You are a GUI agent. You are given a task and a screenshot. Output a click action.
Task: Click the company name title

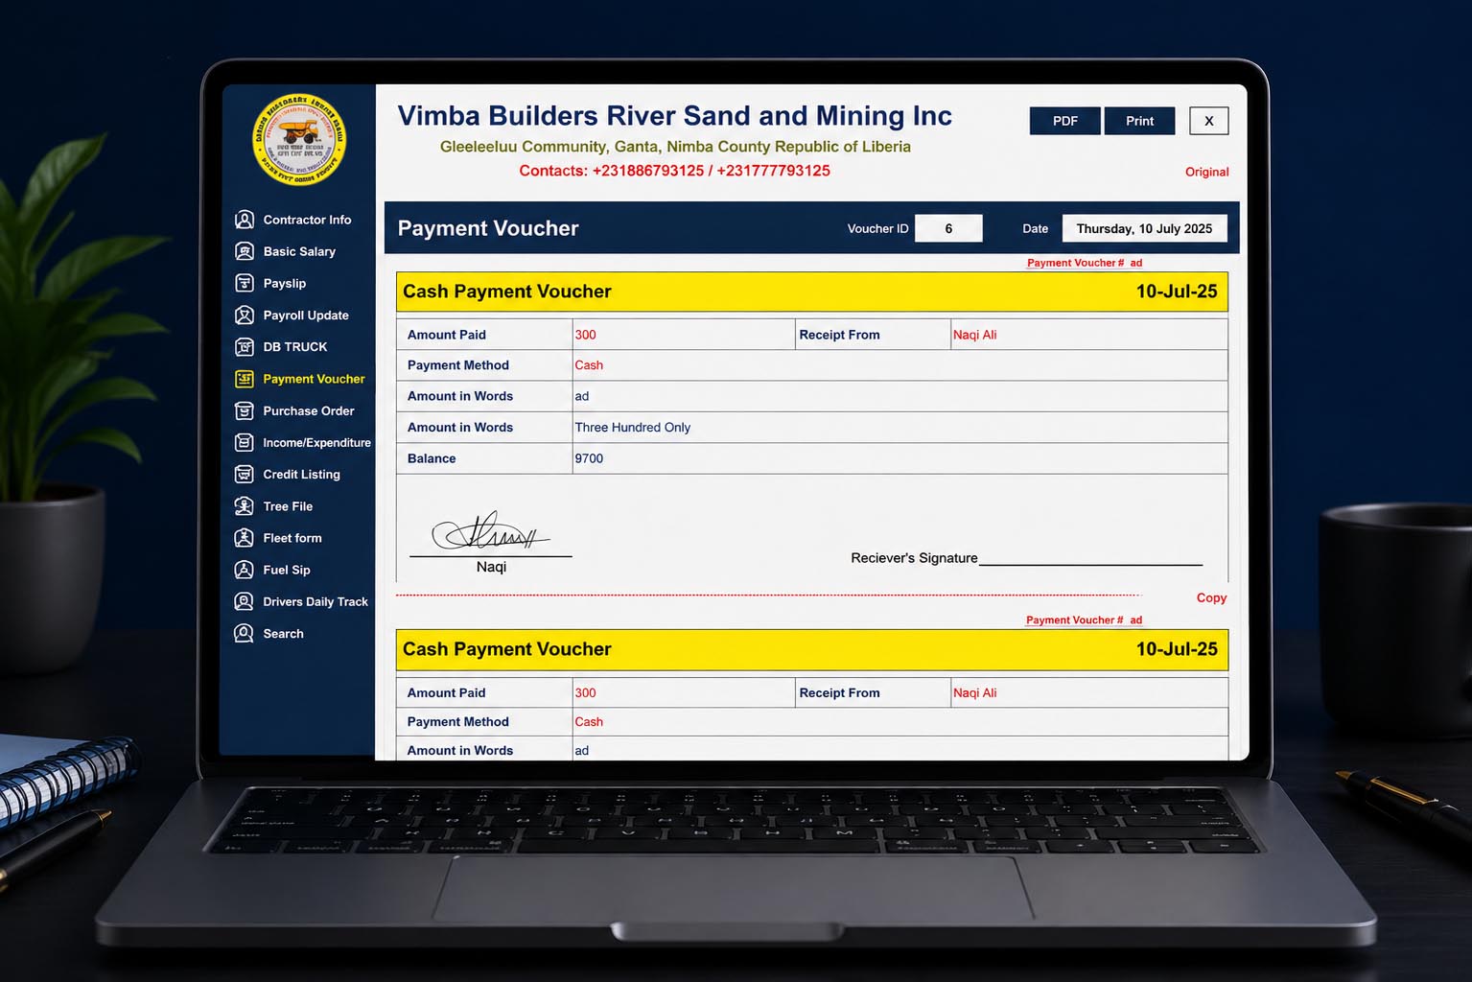pyautogui.click(x=674, y=116)
